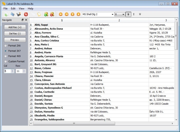Click the Preview button

15,40
